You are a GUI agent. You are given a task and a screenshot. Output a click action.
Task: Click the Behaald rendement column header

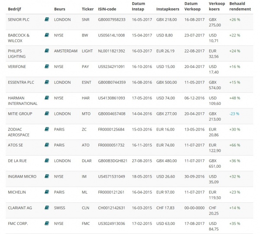click(x=240, y=6)
